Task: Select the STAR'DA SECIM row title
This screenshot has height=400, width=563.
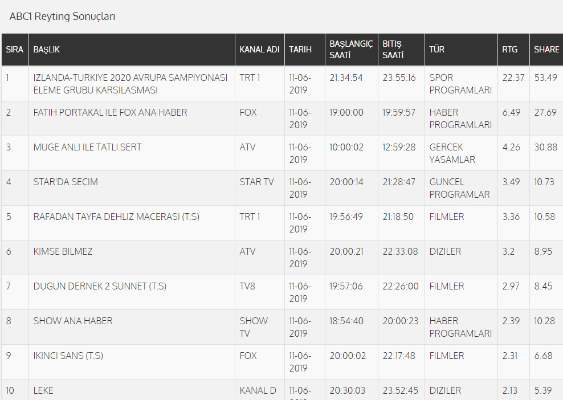Action: pos(66,182)
